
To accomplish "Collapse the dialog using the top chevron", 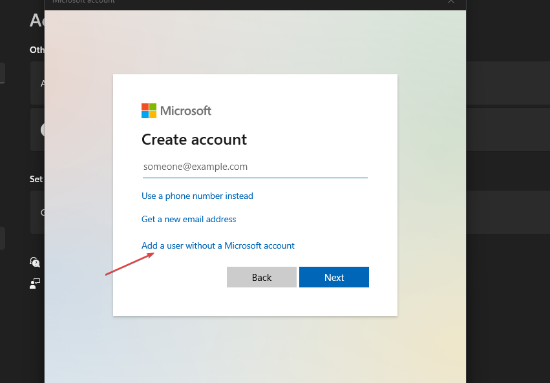I will tap(450, 3).
